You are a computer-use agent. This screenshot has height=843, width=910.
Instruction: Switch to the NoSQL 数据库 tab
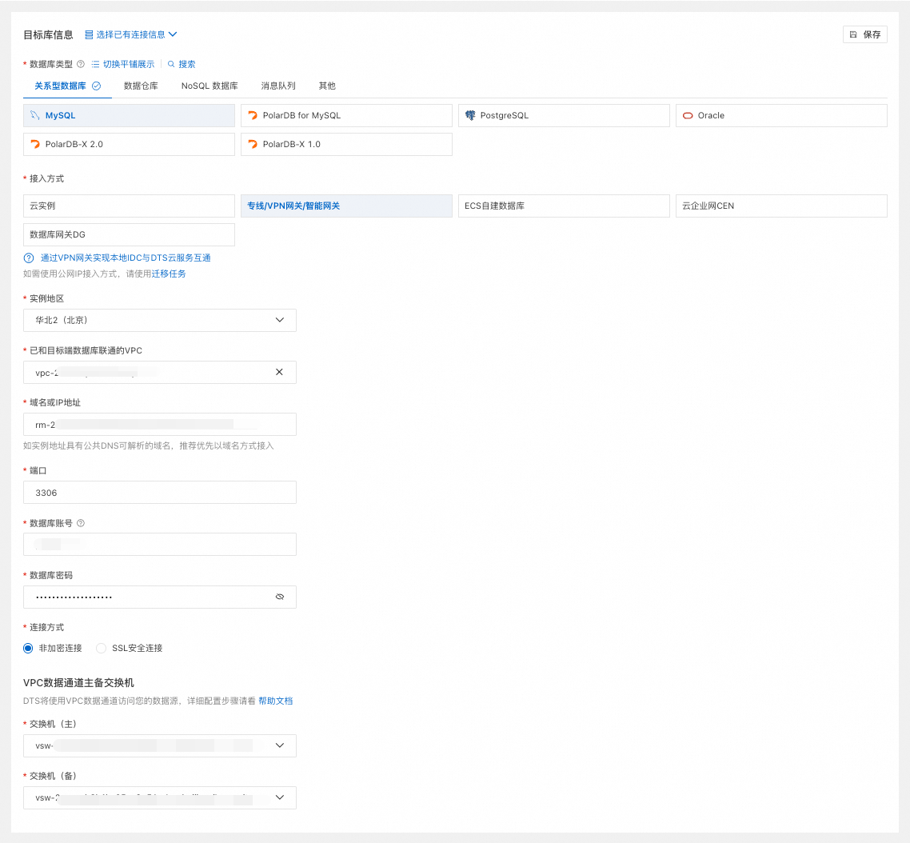coord(210,86)
